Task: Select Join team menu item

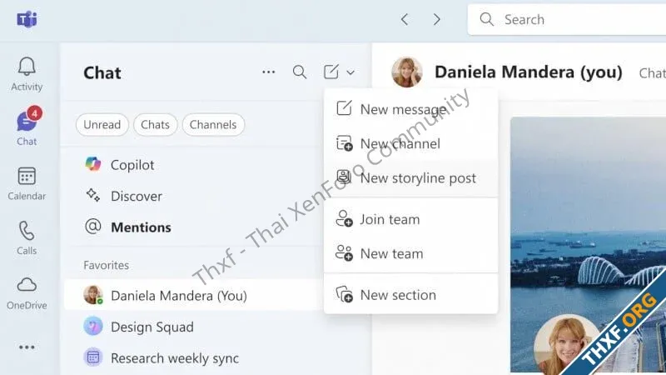Action: point(410,219)
